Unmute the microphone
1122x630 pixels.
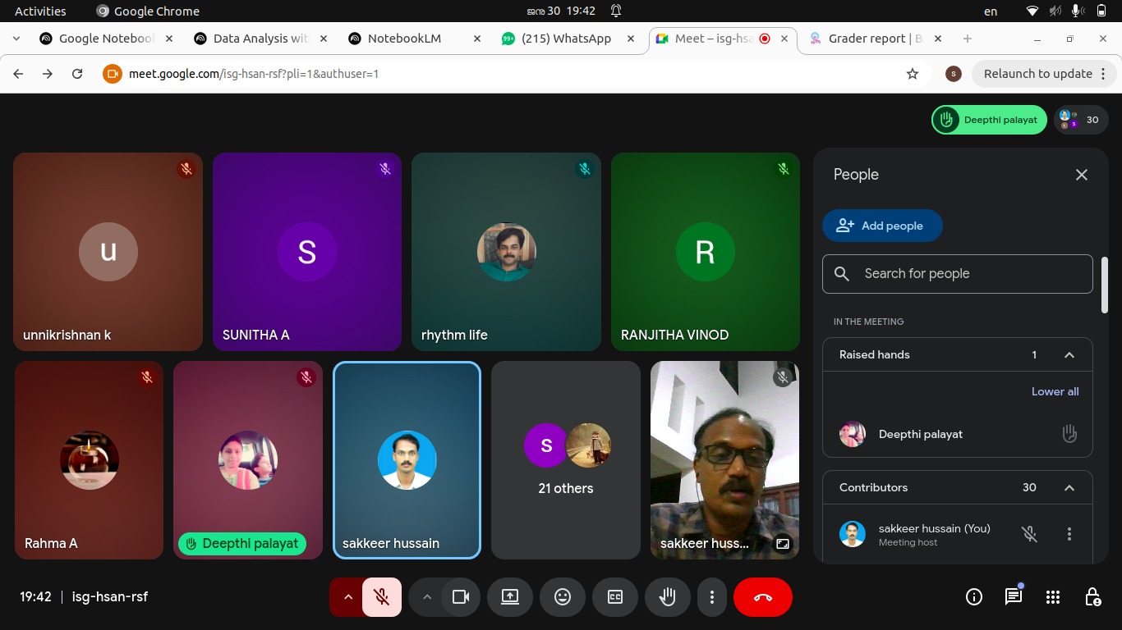coord(381,597)
